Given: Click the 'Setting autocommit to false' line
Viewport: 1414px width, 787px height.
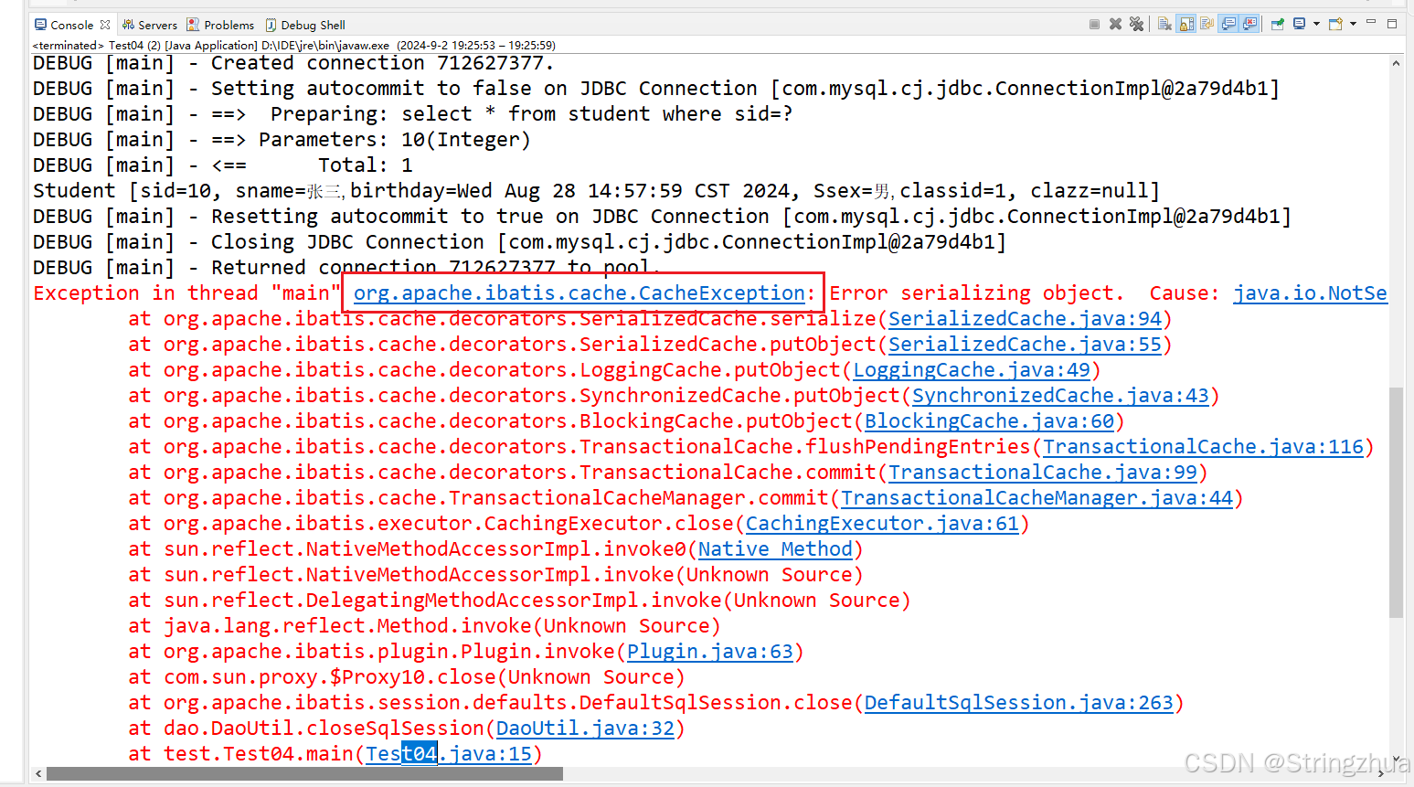Looking at the screenshot, I should pyautogui.click(x=656, y=89).
